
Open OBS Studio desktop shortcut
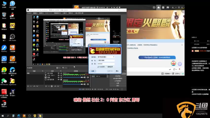tap(12, 37)
